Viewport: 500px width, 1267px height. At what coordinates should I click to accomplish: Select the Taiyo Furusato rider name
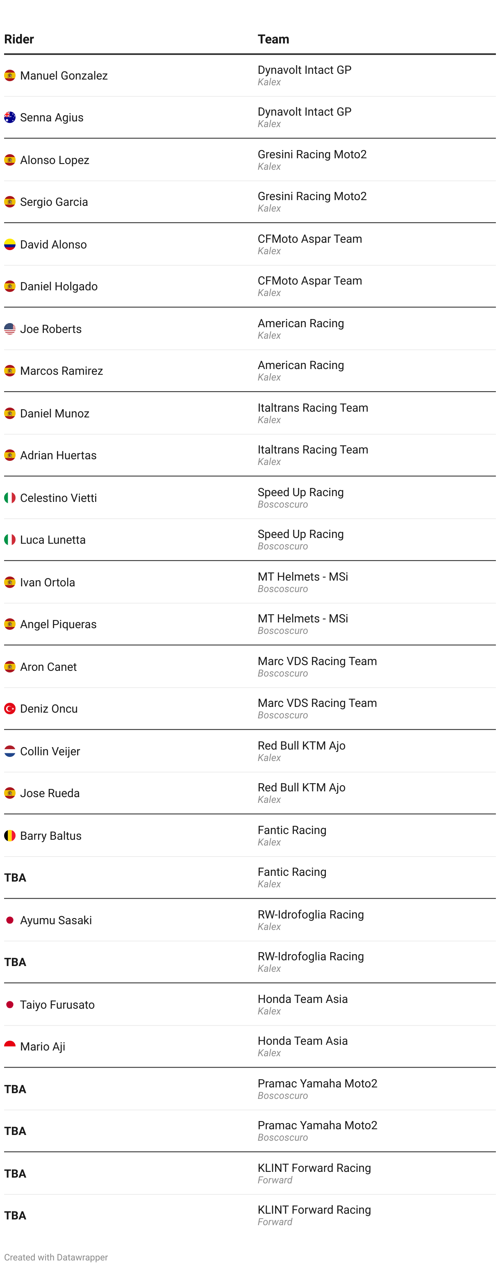click(57, 1005)
